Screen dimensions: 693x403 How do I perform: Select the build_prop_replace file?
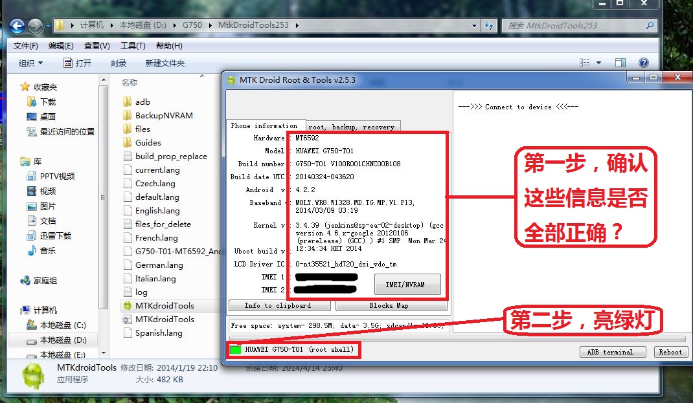coord(165,157)
